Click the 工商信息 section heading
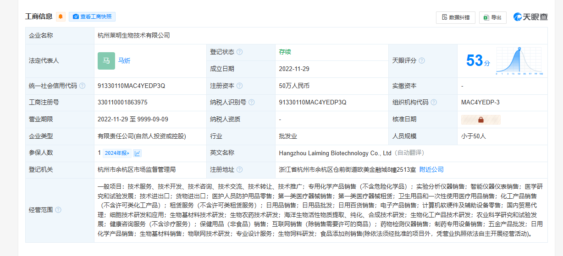This screenshot has width=563, height=256. (x=39, y=16)
